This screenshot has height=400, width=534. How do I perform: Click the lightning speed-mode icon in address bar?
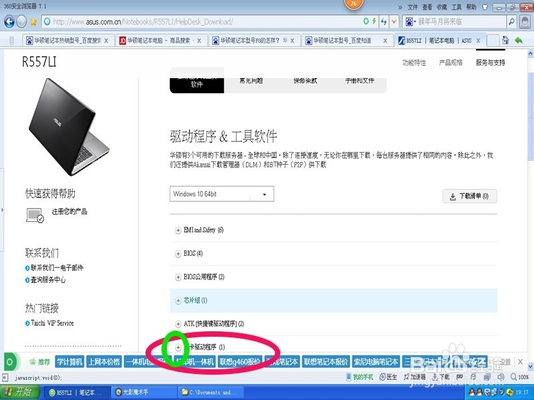tap(374, 21)
